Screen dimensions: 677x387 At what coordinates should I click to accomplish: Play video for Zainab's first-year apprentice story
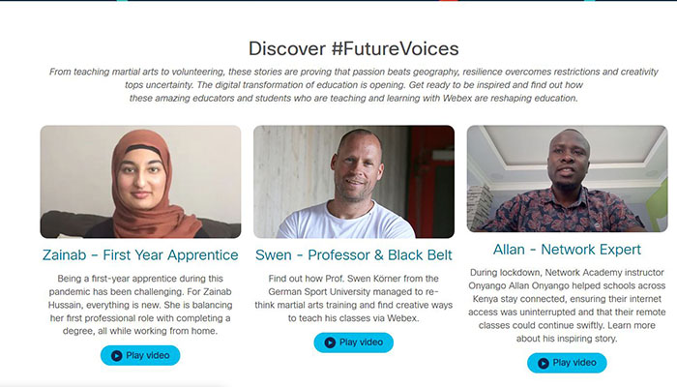point(140,355)
